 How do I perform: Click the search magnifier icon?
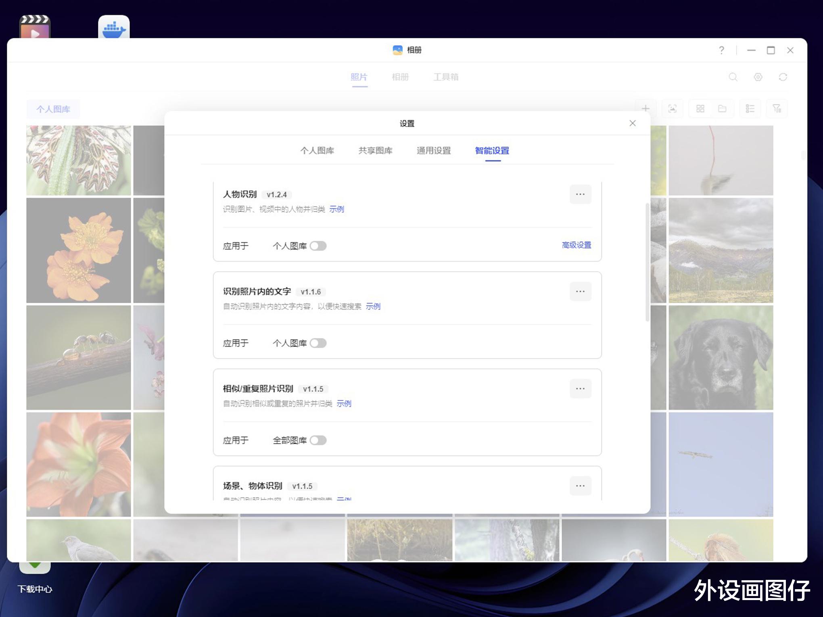733,77
